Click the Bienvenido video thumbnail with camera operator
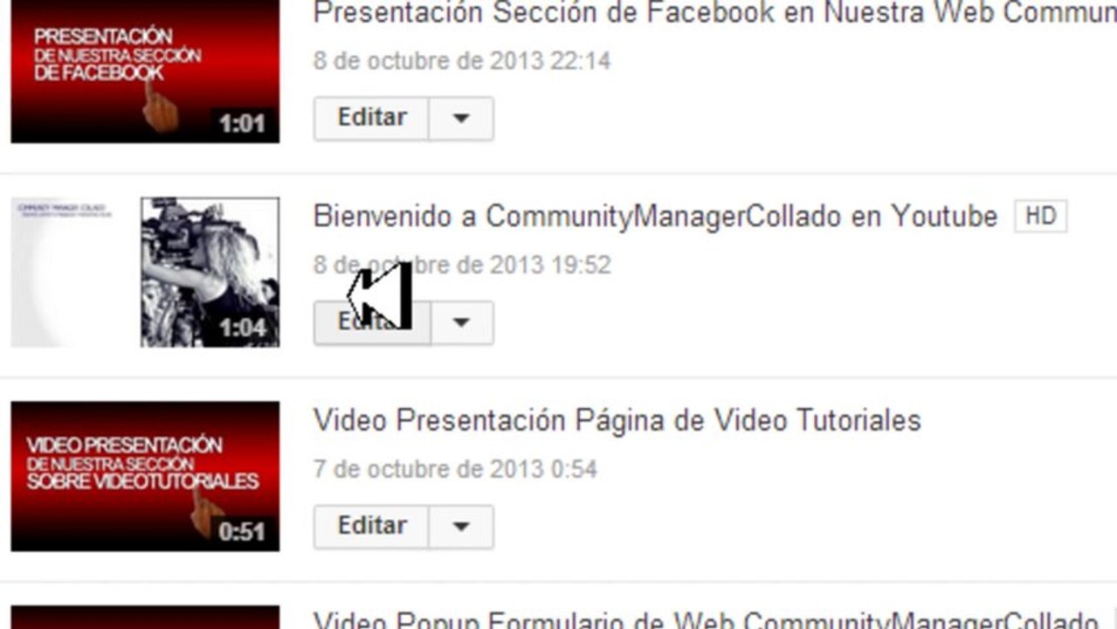 [145, 272]
